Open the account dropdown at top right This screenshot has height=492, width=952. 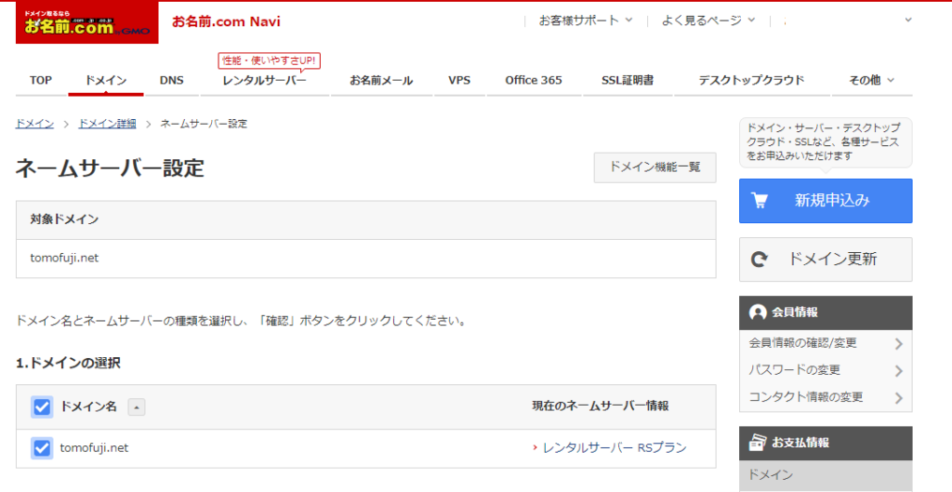[x=907, y=20]
